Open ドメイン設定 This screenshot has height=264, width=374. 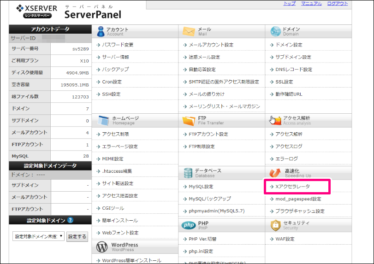[289, 45]
